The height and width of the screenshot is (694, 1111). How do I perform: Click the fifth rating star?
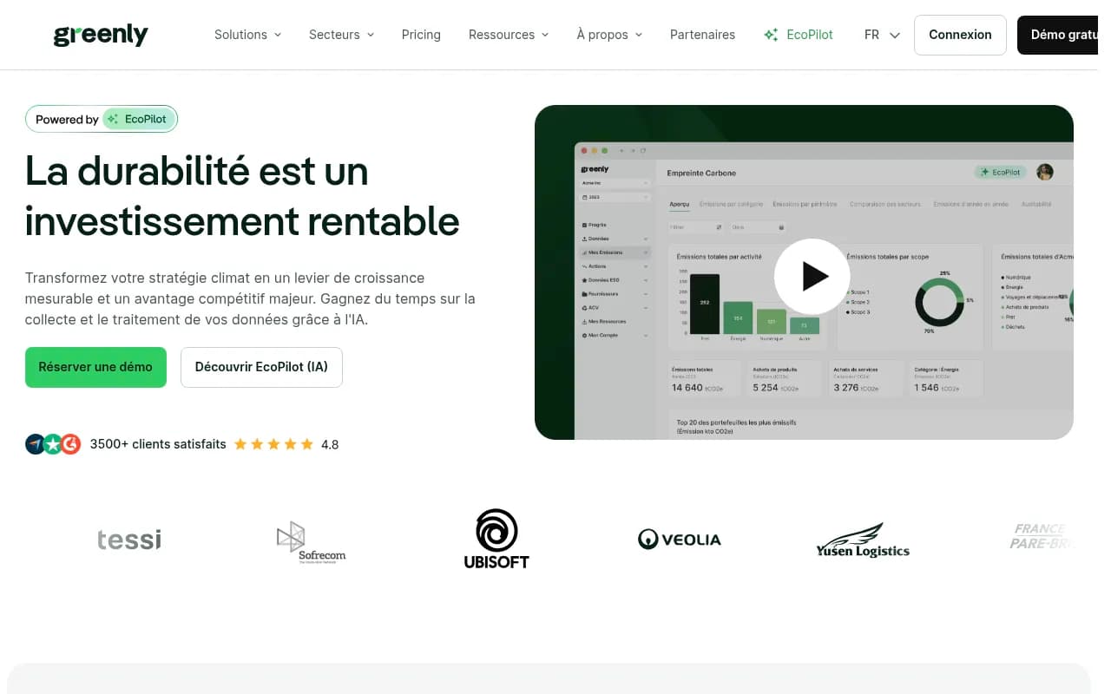(x=306, y=444)
